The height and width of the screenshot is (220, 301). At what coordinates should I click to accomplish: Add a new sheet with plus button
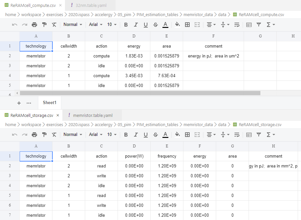coord(19,103)
